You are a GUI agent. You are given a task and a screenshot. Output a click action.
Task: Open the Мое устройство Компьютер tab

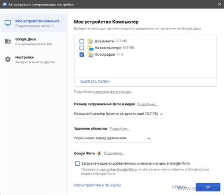tap(34, 23)
